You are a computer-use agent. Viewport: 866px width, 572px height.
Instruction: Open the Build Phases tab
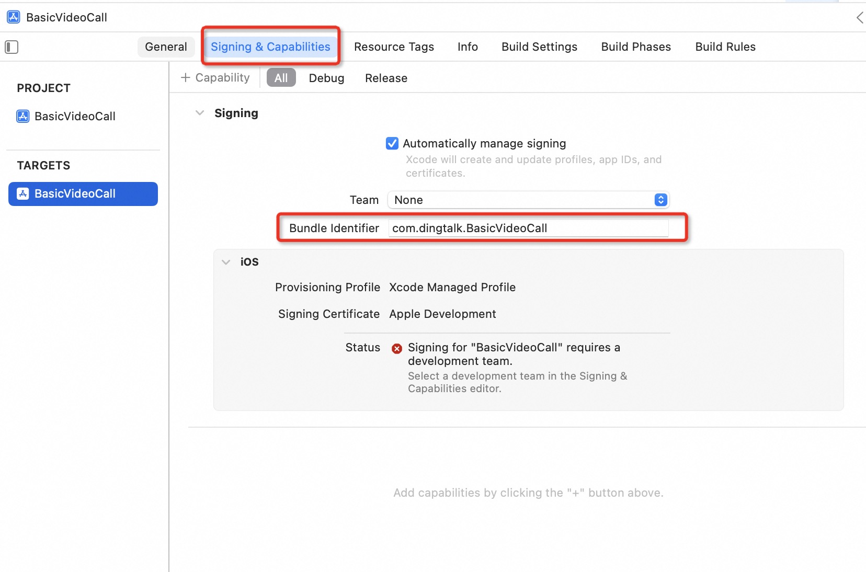tap(636, 47)
